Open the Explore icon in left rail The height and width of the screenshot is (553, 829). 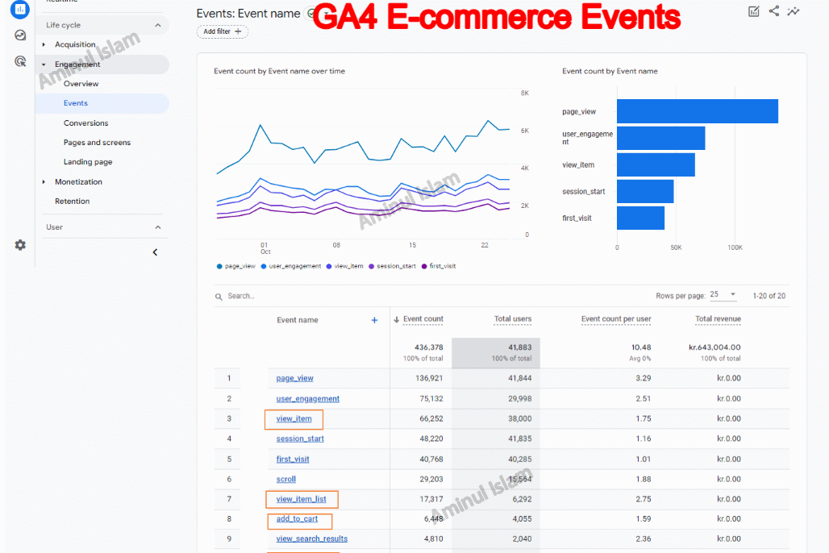(20, 35)
